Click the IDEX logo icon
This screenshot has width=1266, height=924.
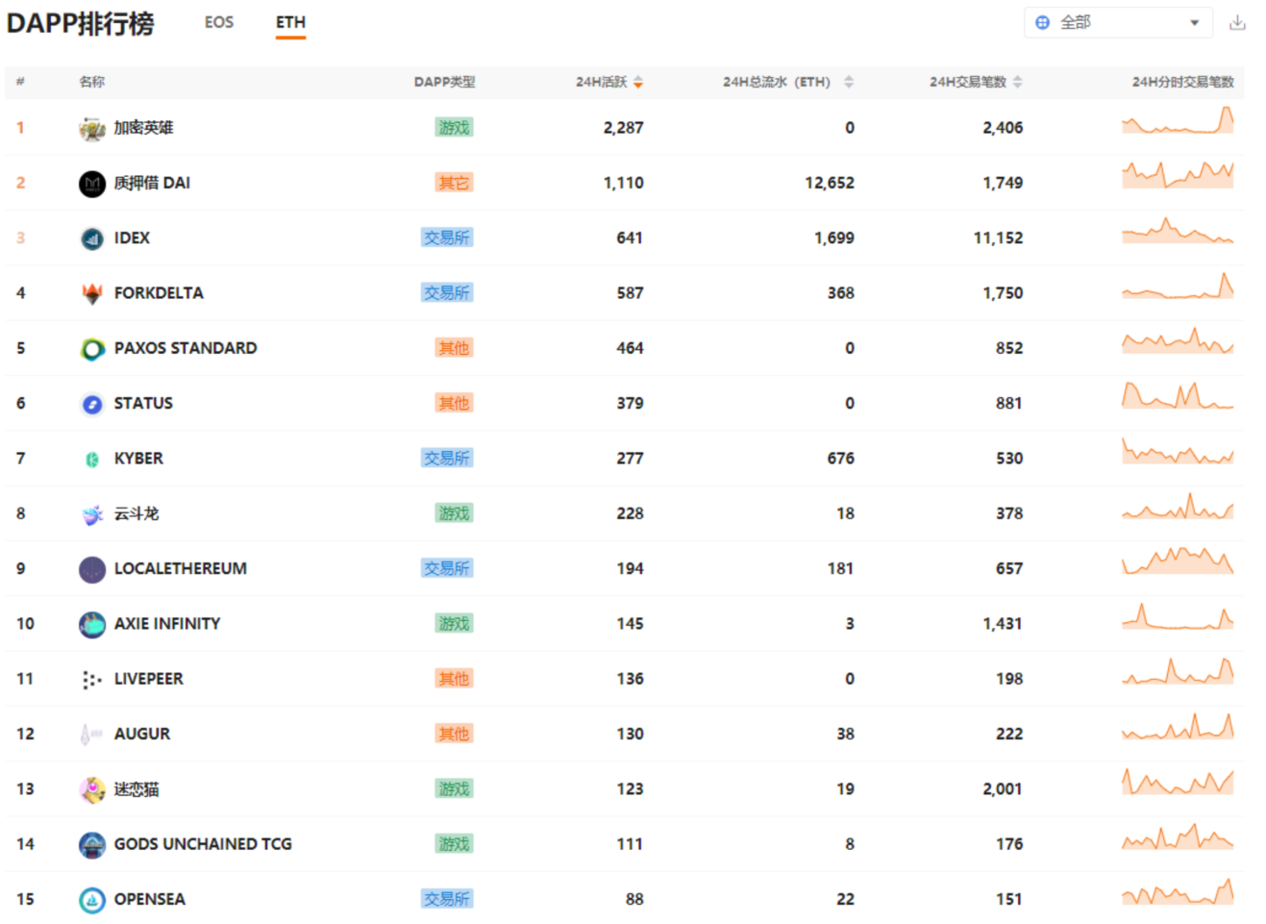pyautogui.click(x=92, y=237)
